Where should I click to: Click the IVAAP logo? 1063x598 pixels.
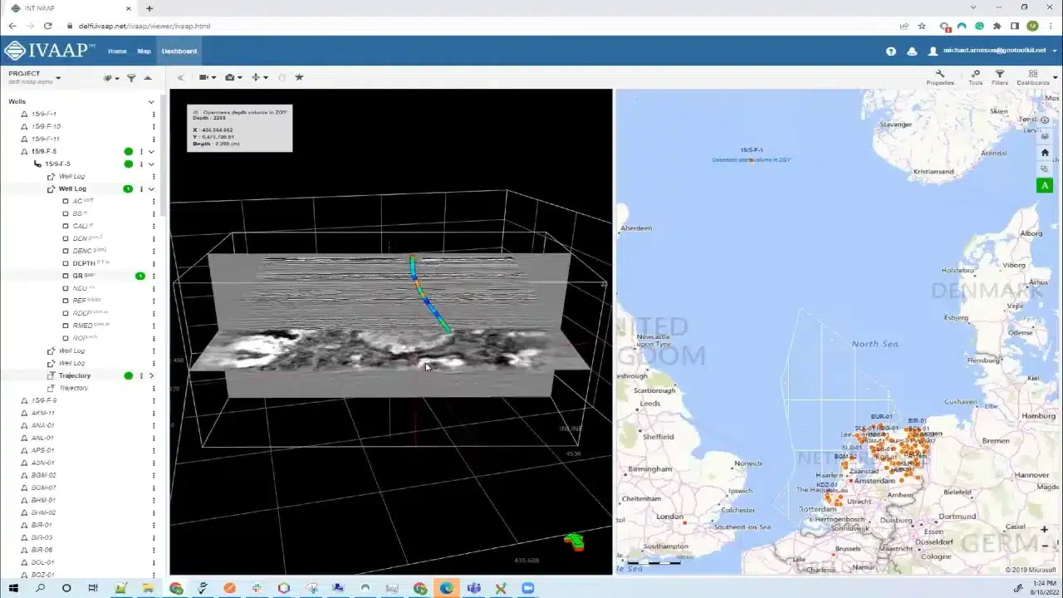click(x=50, y=51)
